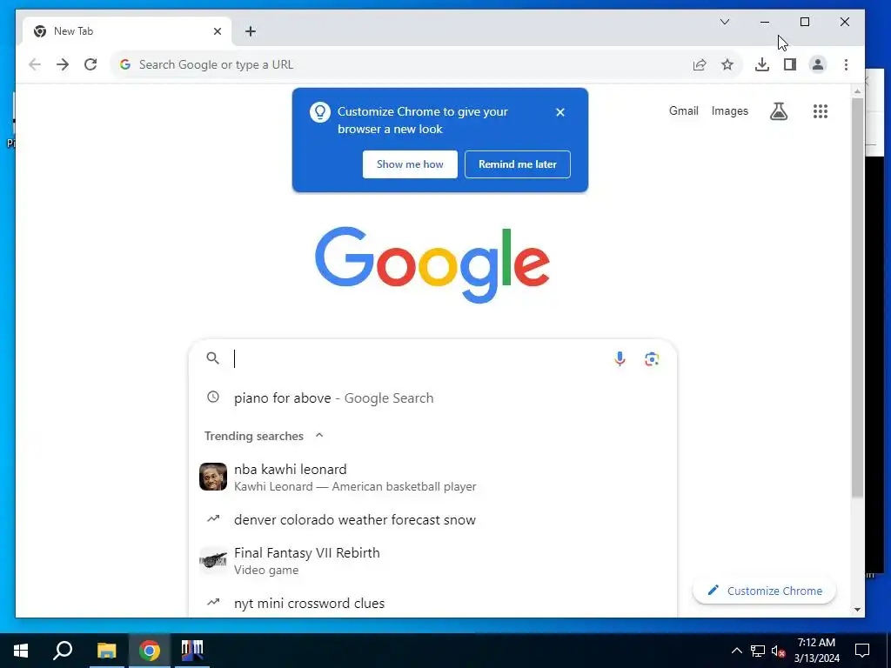The image size is (891, 668).
Task: Click the scrollbar up arrow
Action: click(x=857, y=90)
